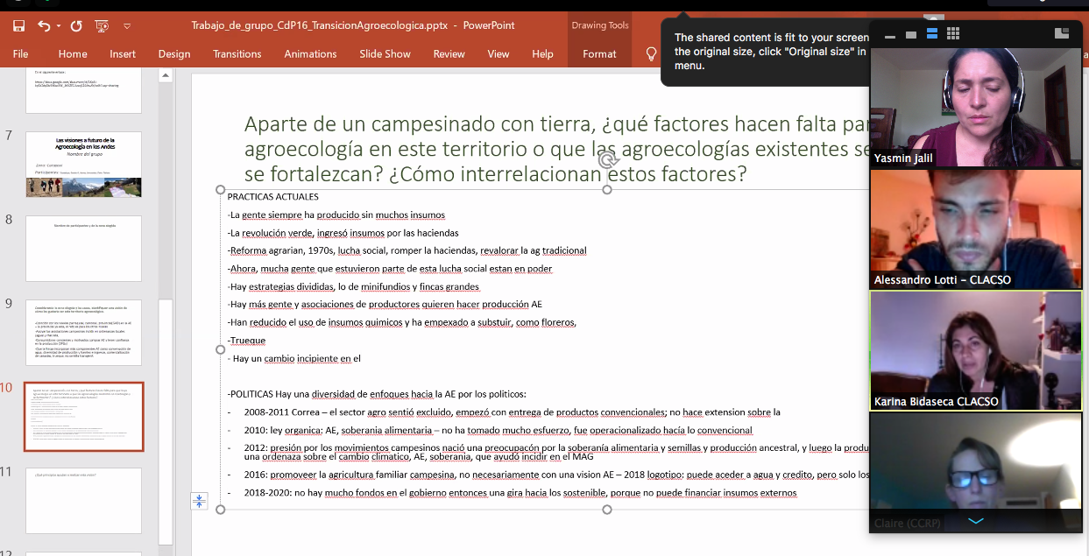The image size is (1089, 556).
Task: Click the Save icon in Quick Access
Action: pos(18,25)
